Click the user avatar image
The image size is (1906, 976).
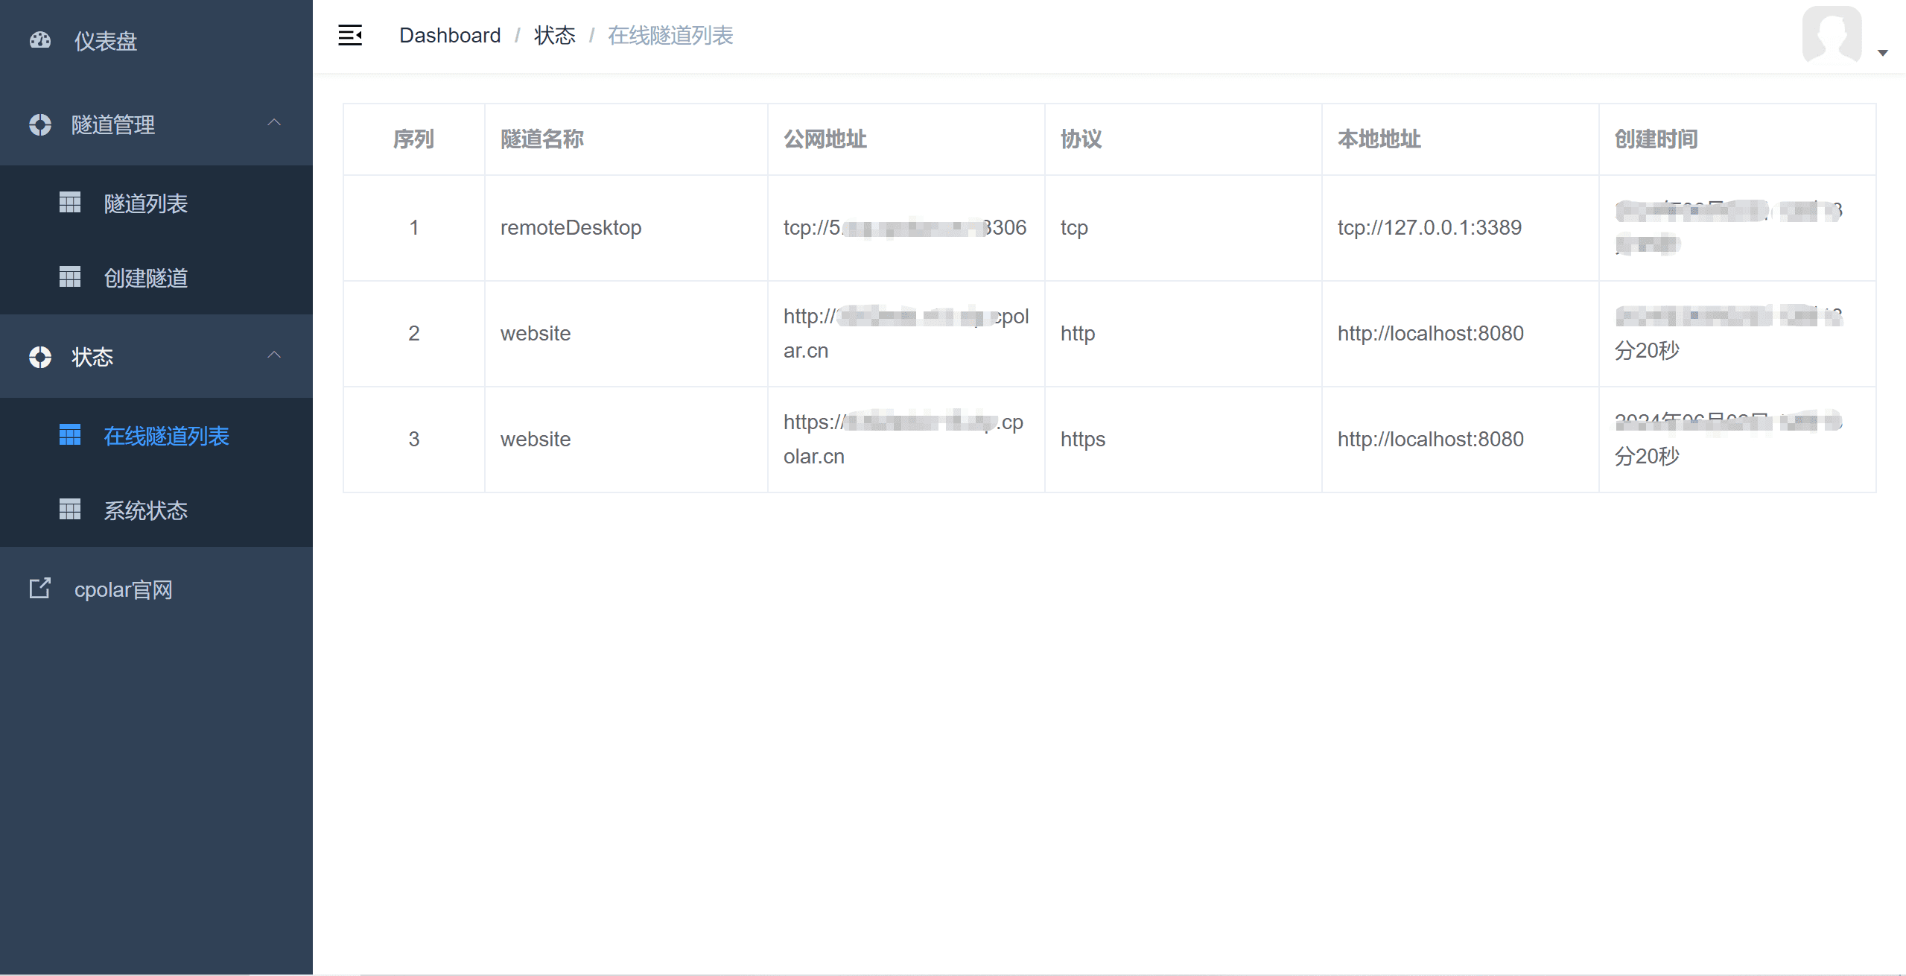pyautogui.click(x=1831, y=35)
